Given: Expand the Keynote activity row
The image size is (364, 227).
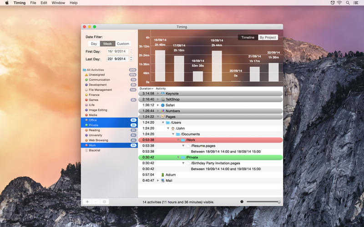Looking at the screenshot, I should [157, 94].
